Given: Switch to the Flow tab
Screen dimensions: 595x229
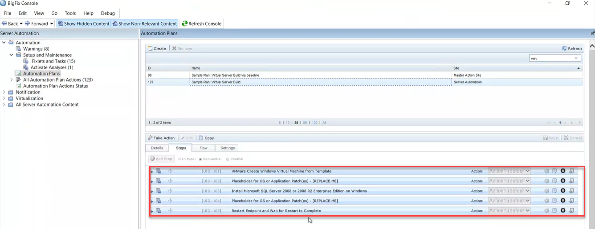Looking at the screenshot, I should pos(204,148).
